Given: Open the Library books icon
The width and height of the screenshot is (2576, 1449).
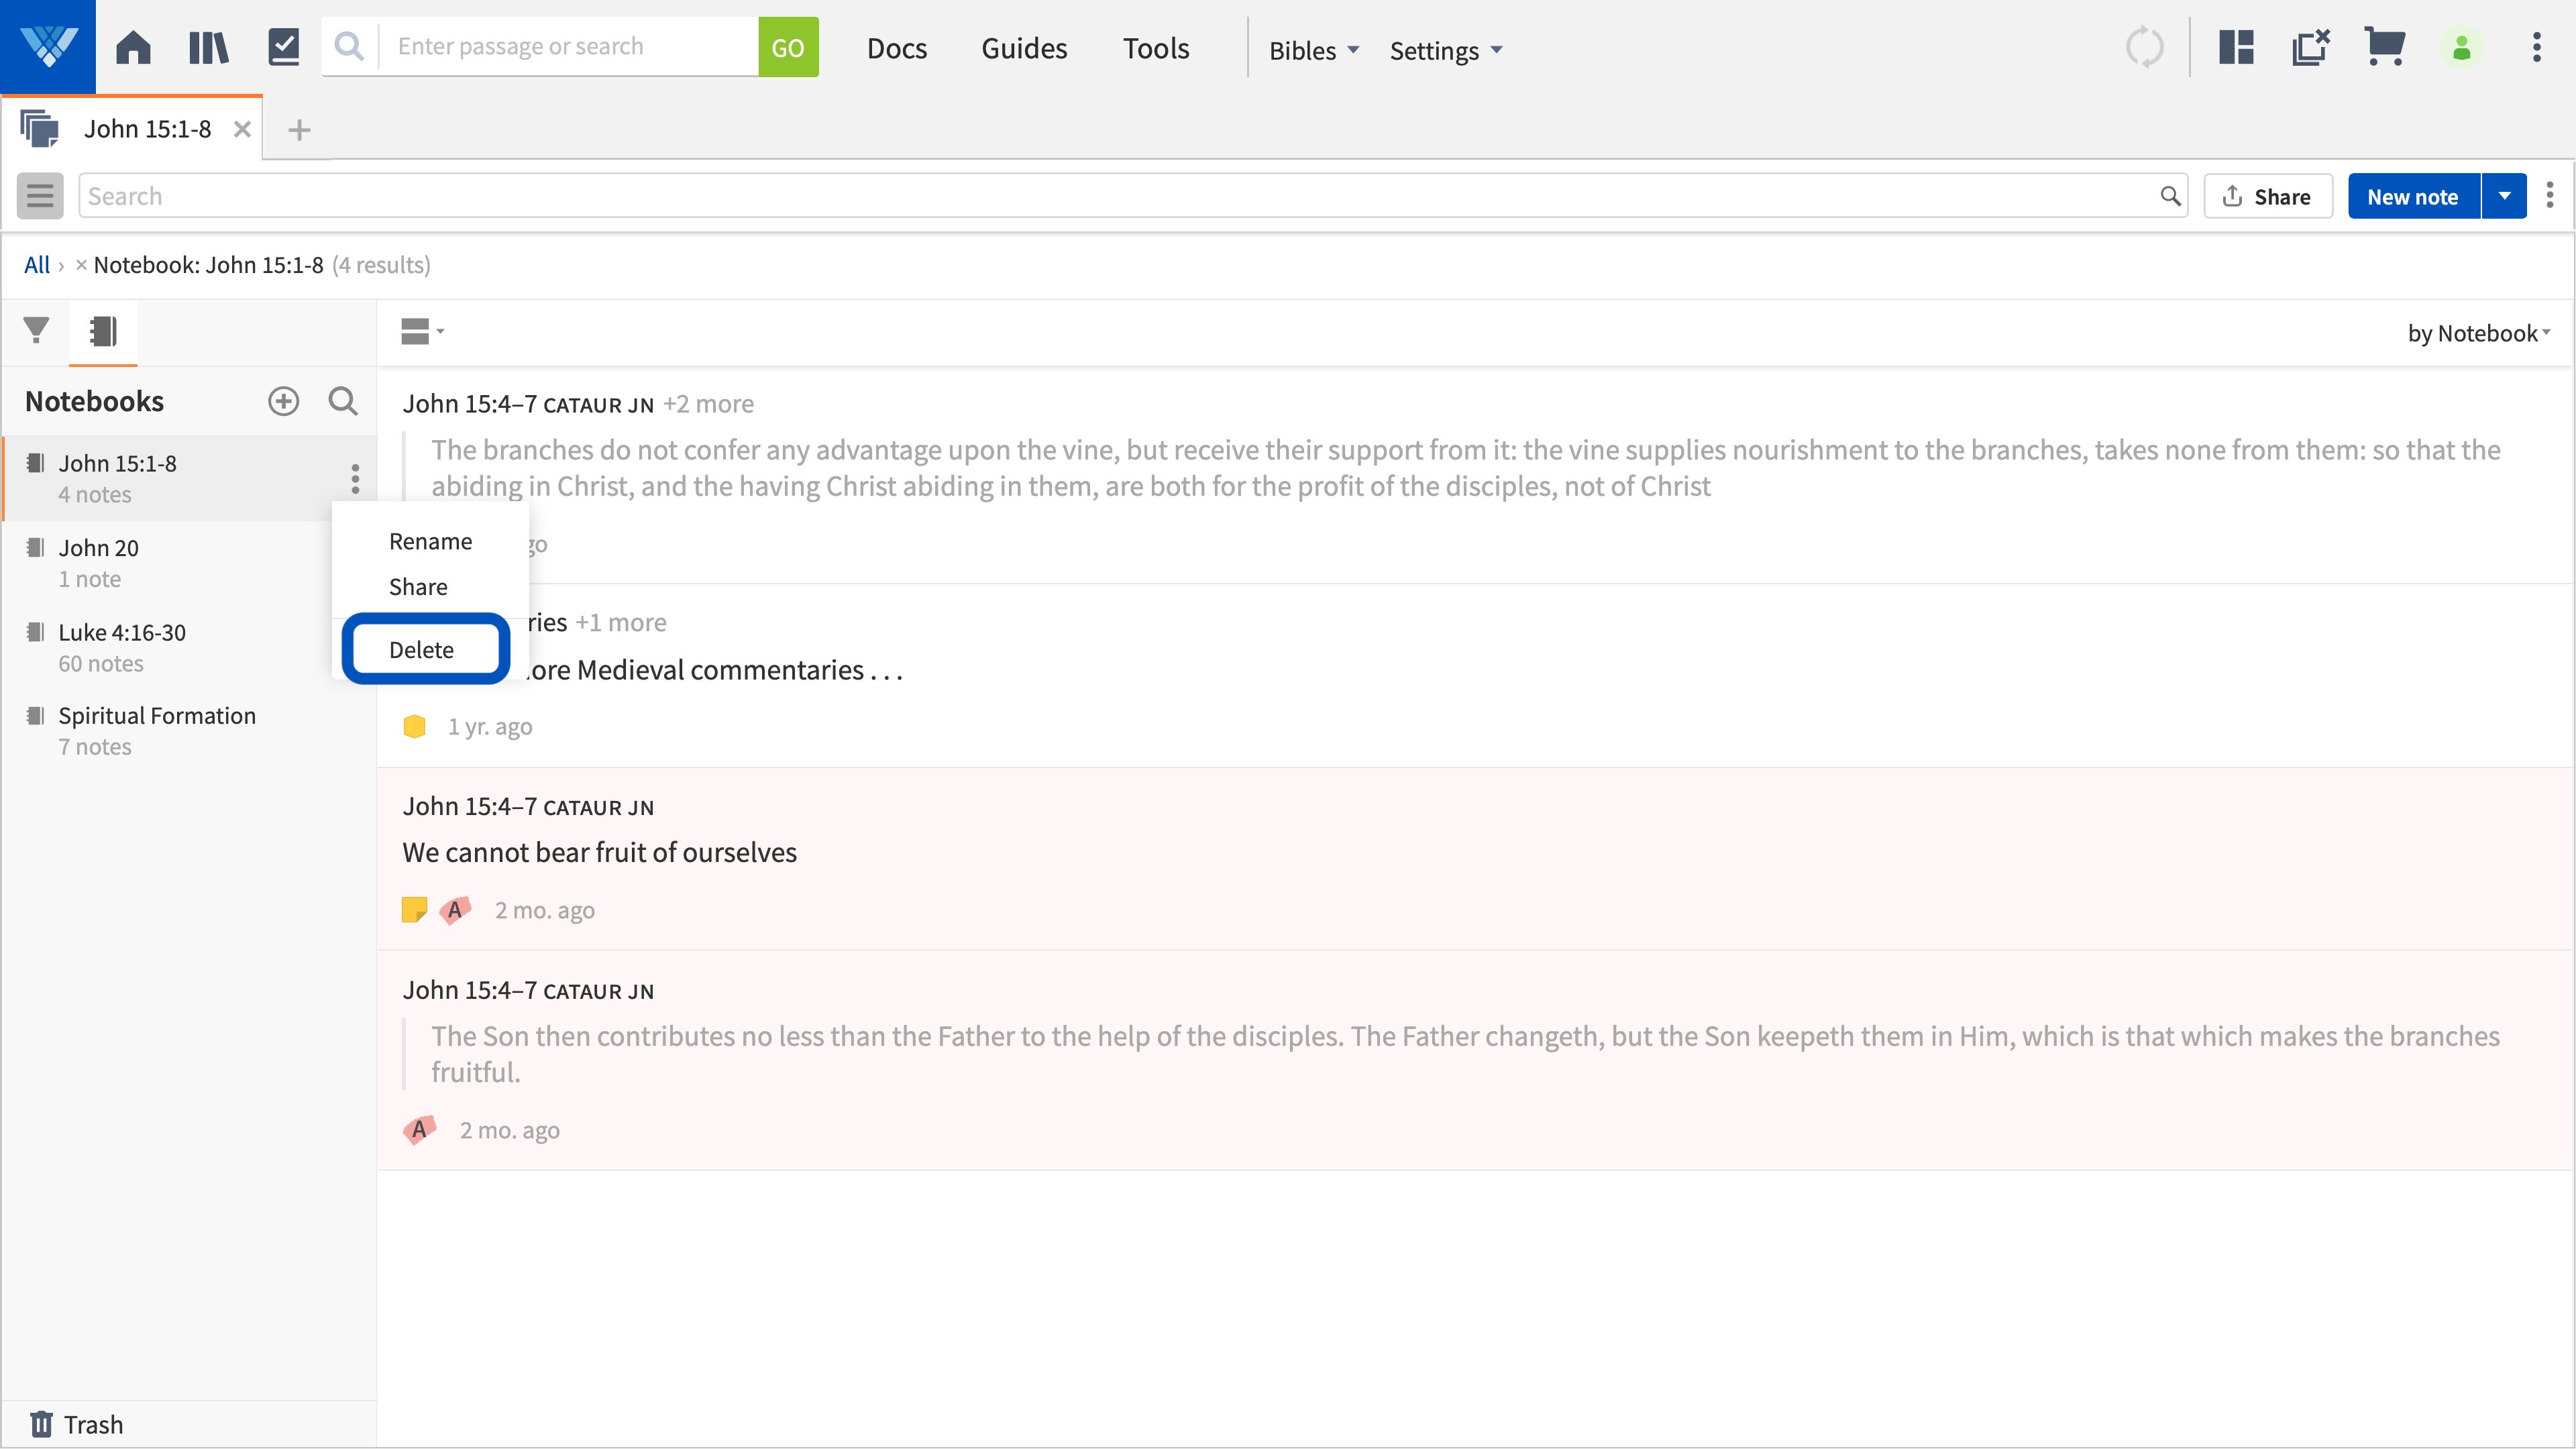Looking at the screenshot, I should 208,47.
